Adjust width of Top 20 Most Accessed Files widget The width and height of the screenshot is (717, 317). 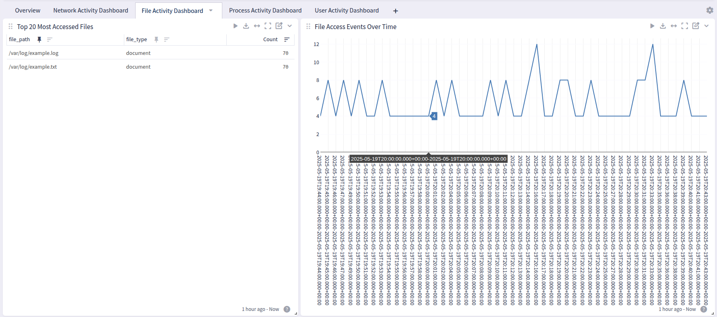pos(257,26)
